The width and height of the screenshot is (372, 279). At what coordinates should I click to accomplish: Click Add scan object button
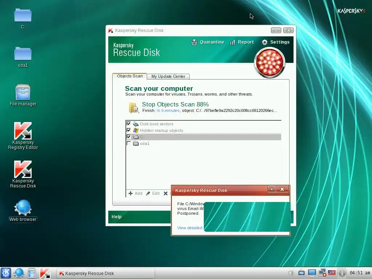[136, 193]
